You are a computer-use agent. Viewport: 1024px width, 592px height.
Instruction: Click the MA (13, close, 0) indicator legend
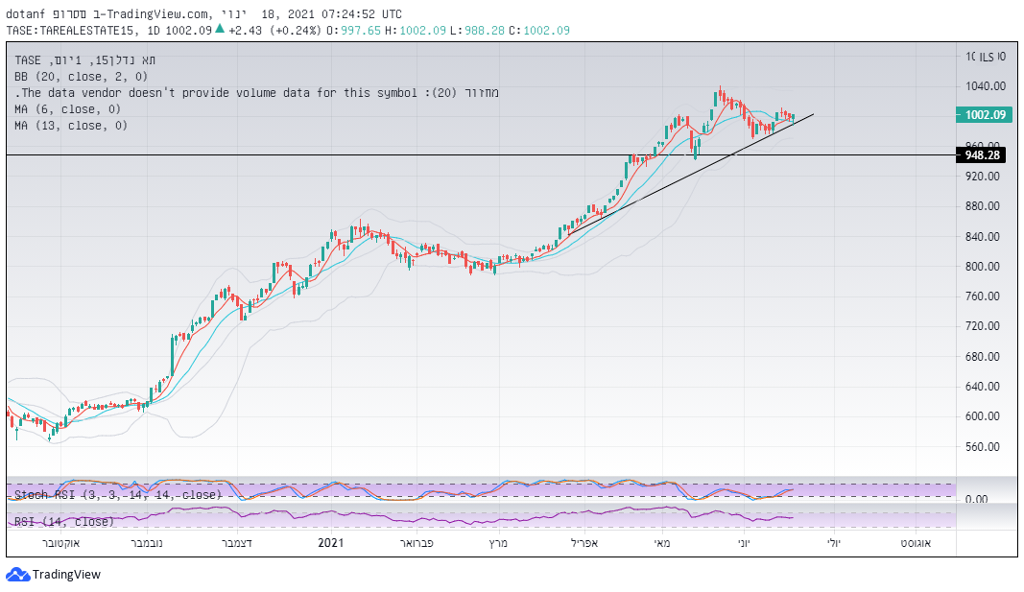[x=70, y=126]
